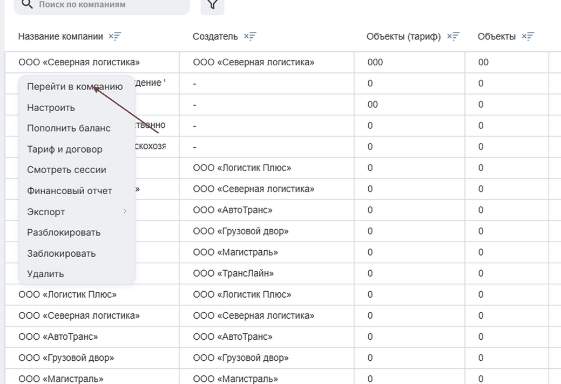Select ООО «Логистик Плюс» in company name column
Screen dimensions: 561x384
(x=67, y=294)
